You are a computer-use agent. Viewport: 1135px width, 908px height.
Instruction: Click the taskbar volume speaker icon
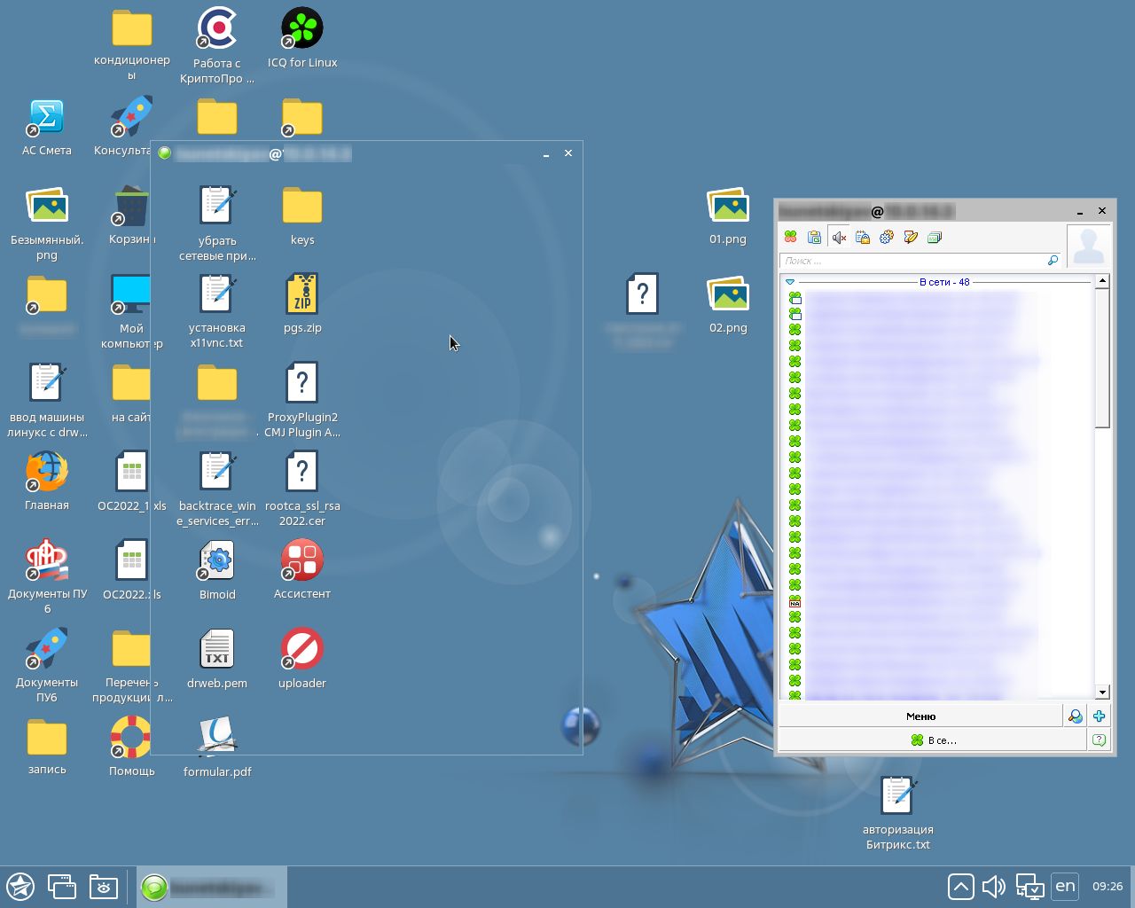pos(994,886)
